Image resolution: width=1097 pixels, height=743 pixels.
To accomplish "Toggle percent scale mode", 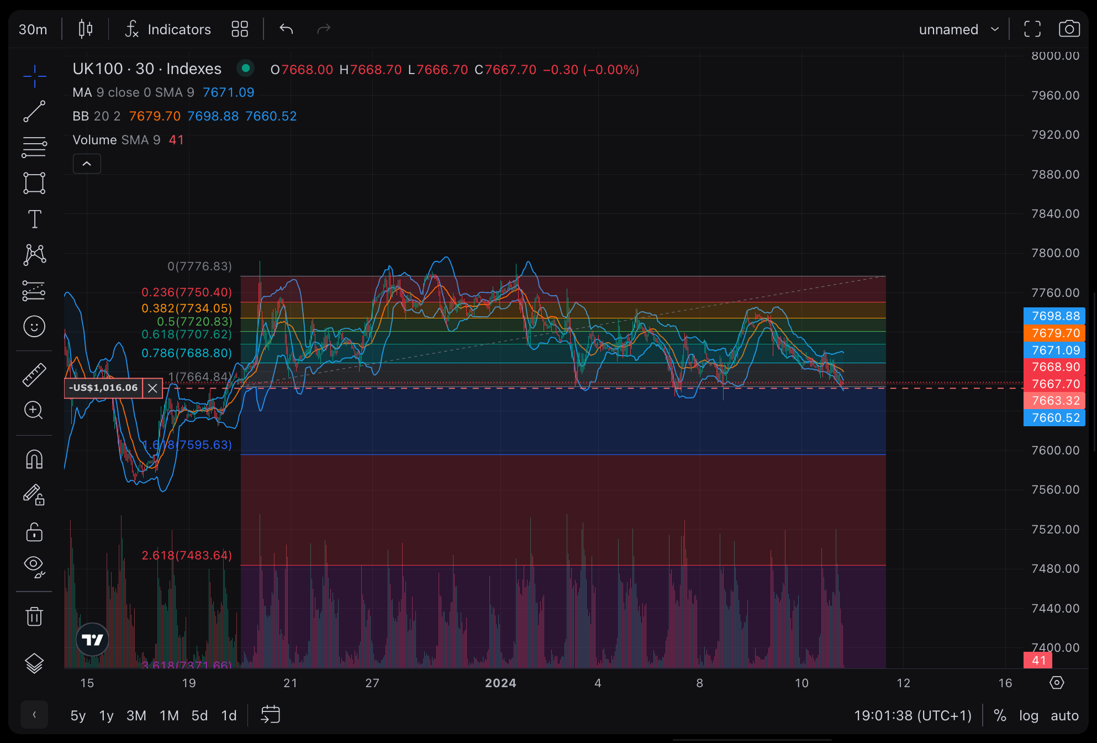I will point(1000,715).
